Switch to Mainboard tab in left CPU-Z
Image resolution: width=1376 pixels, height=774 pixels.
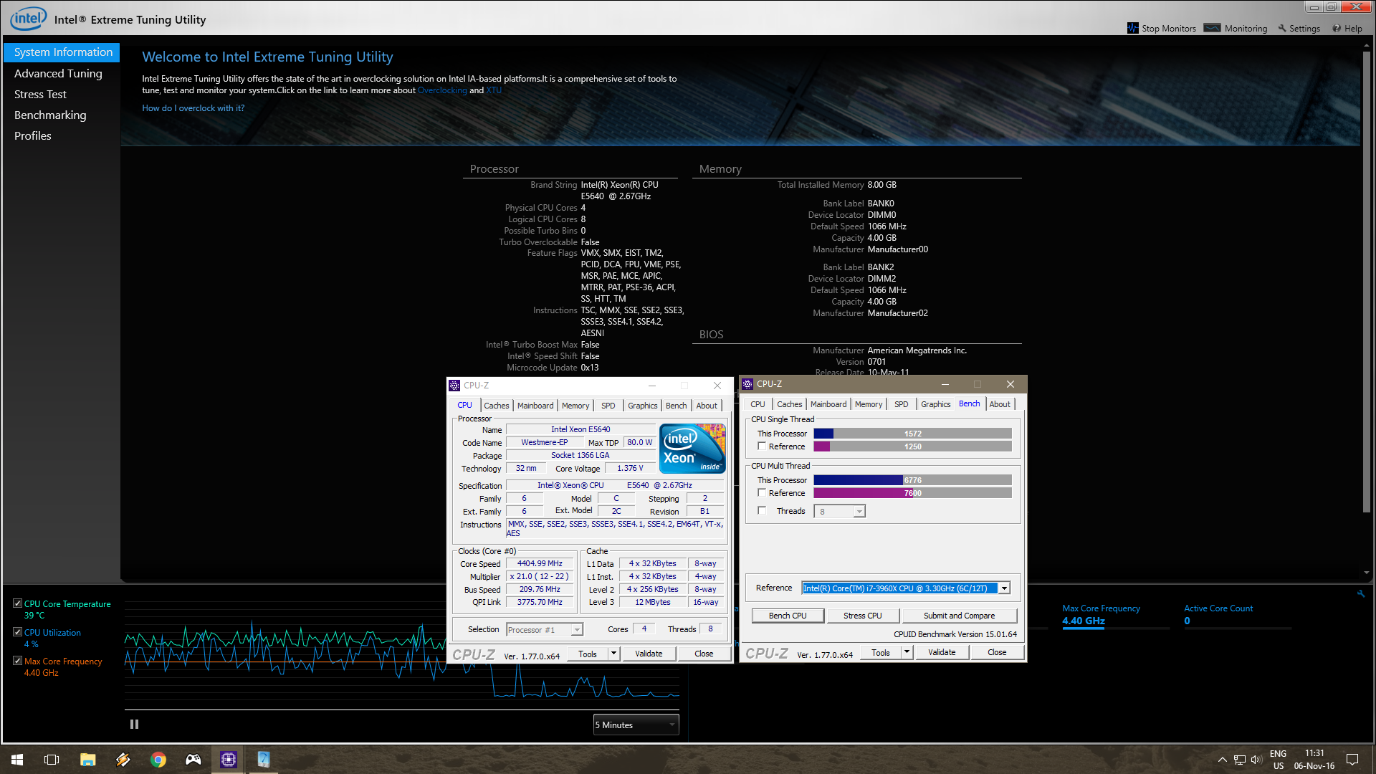point(535,406)
